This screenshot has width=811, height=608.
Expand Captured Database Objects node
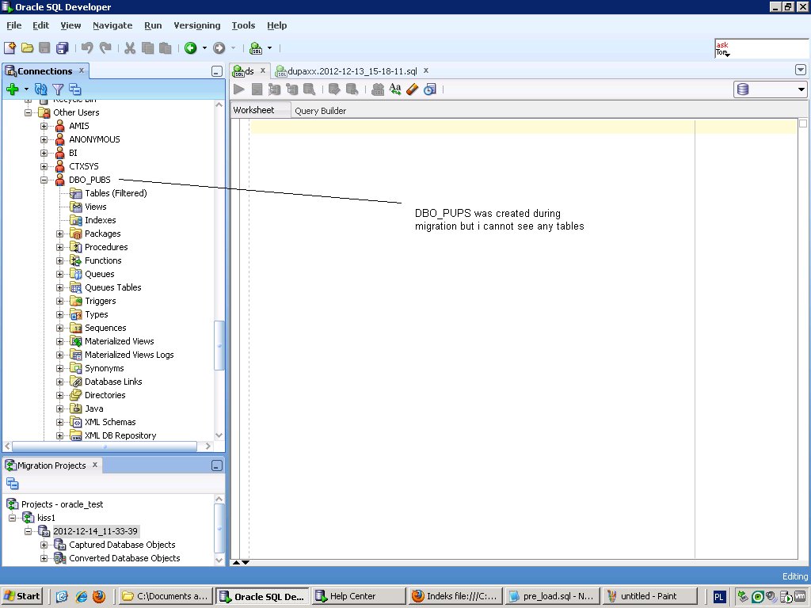tap(44, 545)
